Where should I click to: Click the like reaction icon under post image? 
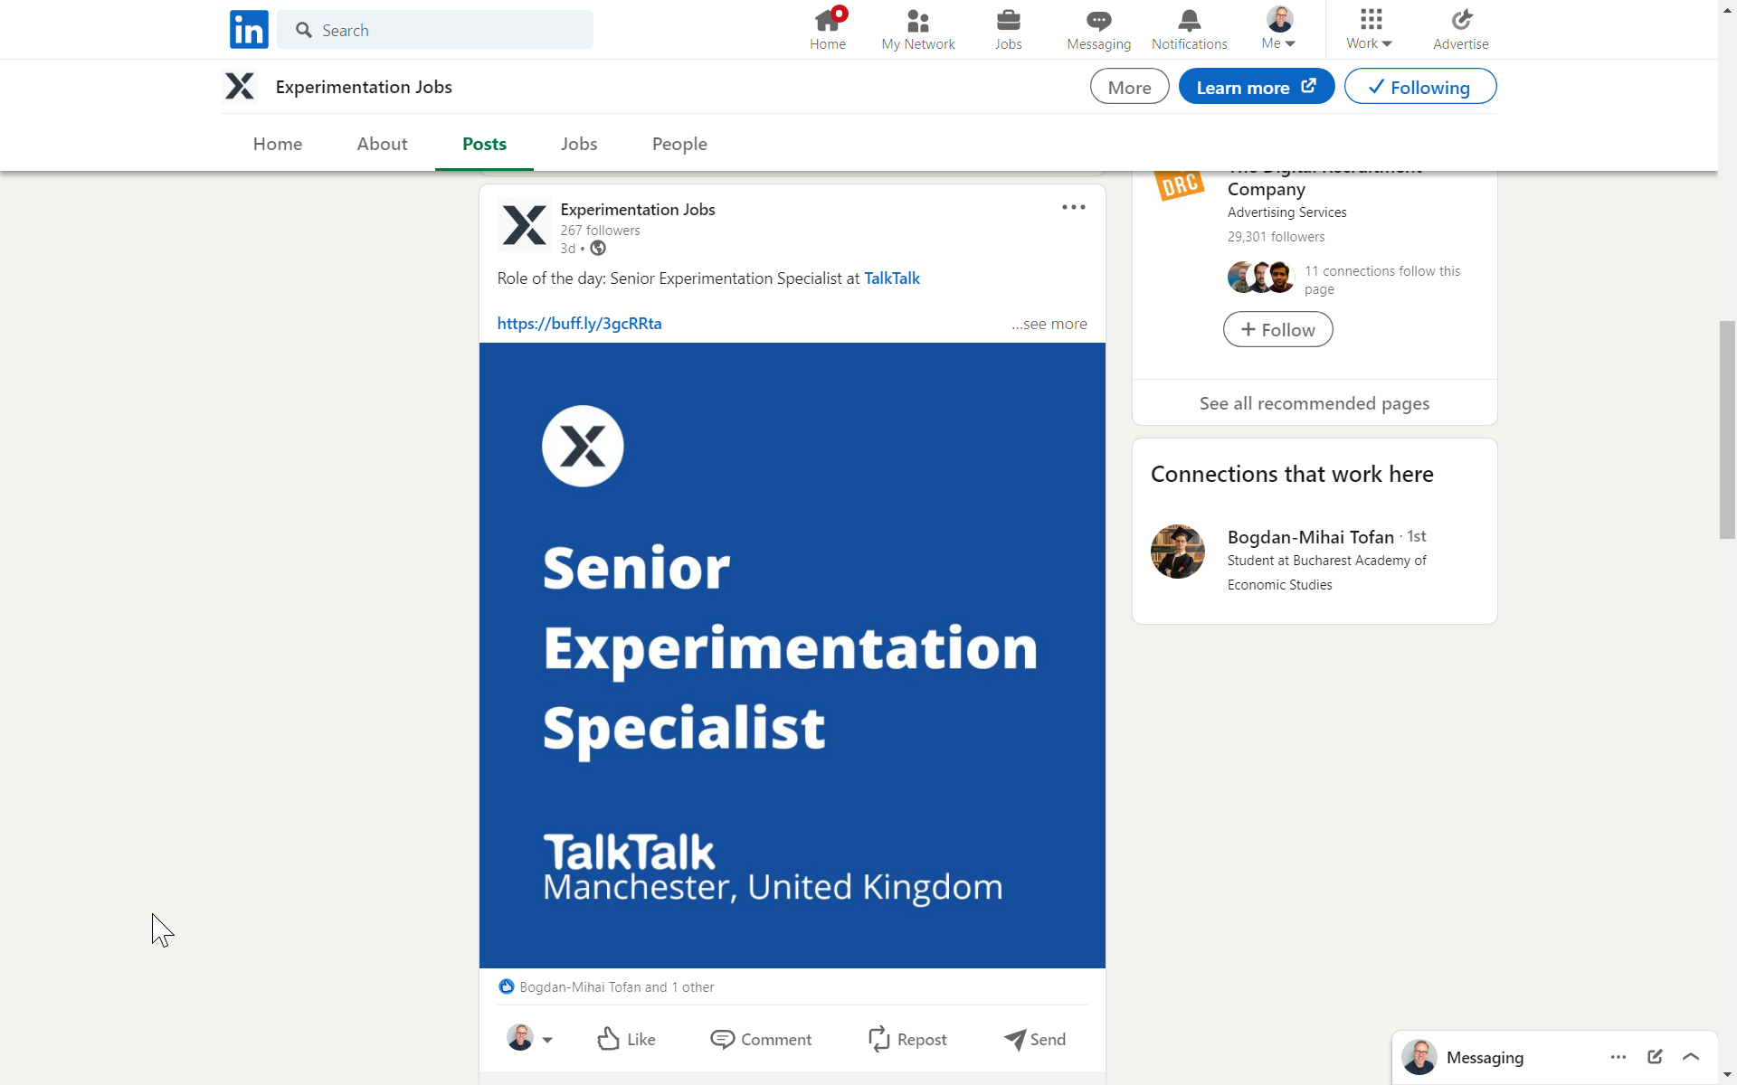coord(507,986)
